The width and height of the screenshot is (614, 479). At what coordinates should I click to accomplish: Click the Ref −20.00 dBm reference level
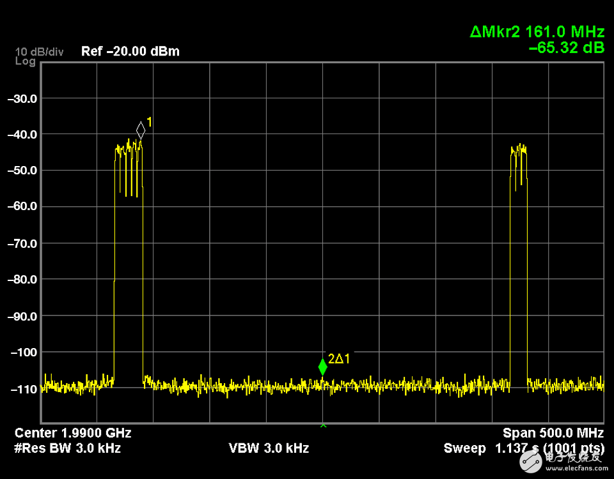coord(130,51)
